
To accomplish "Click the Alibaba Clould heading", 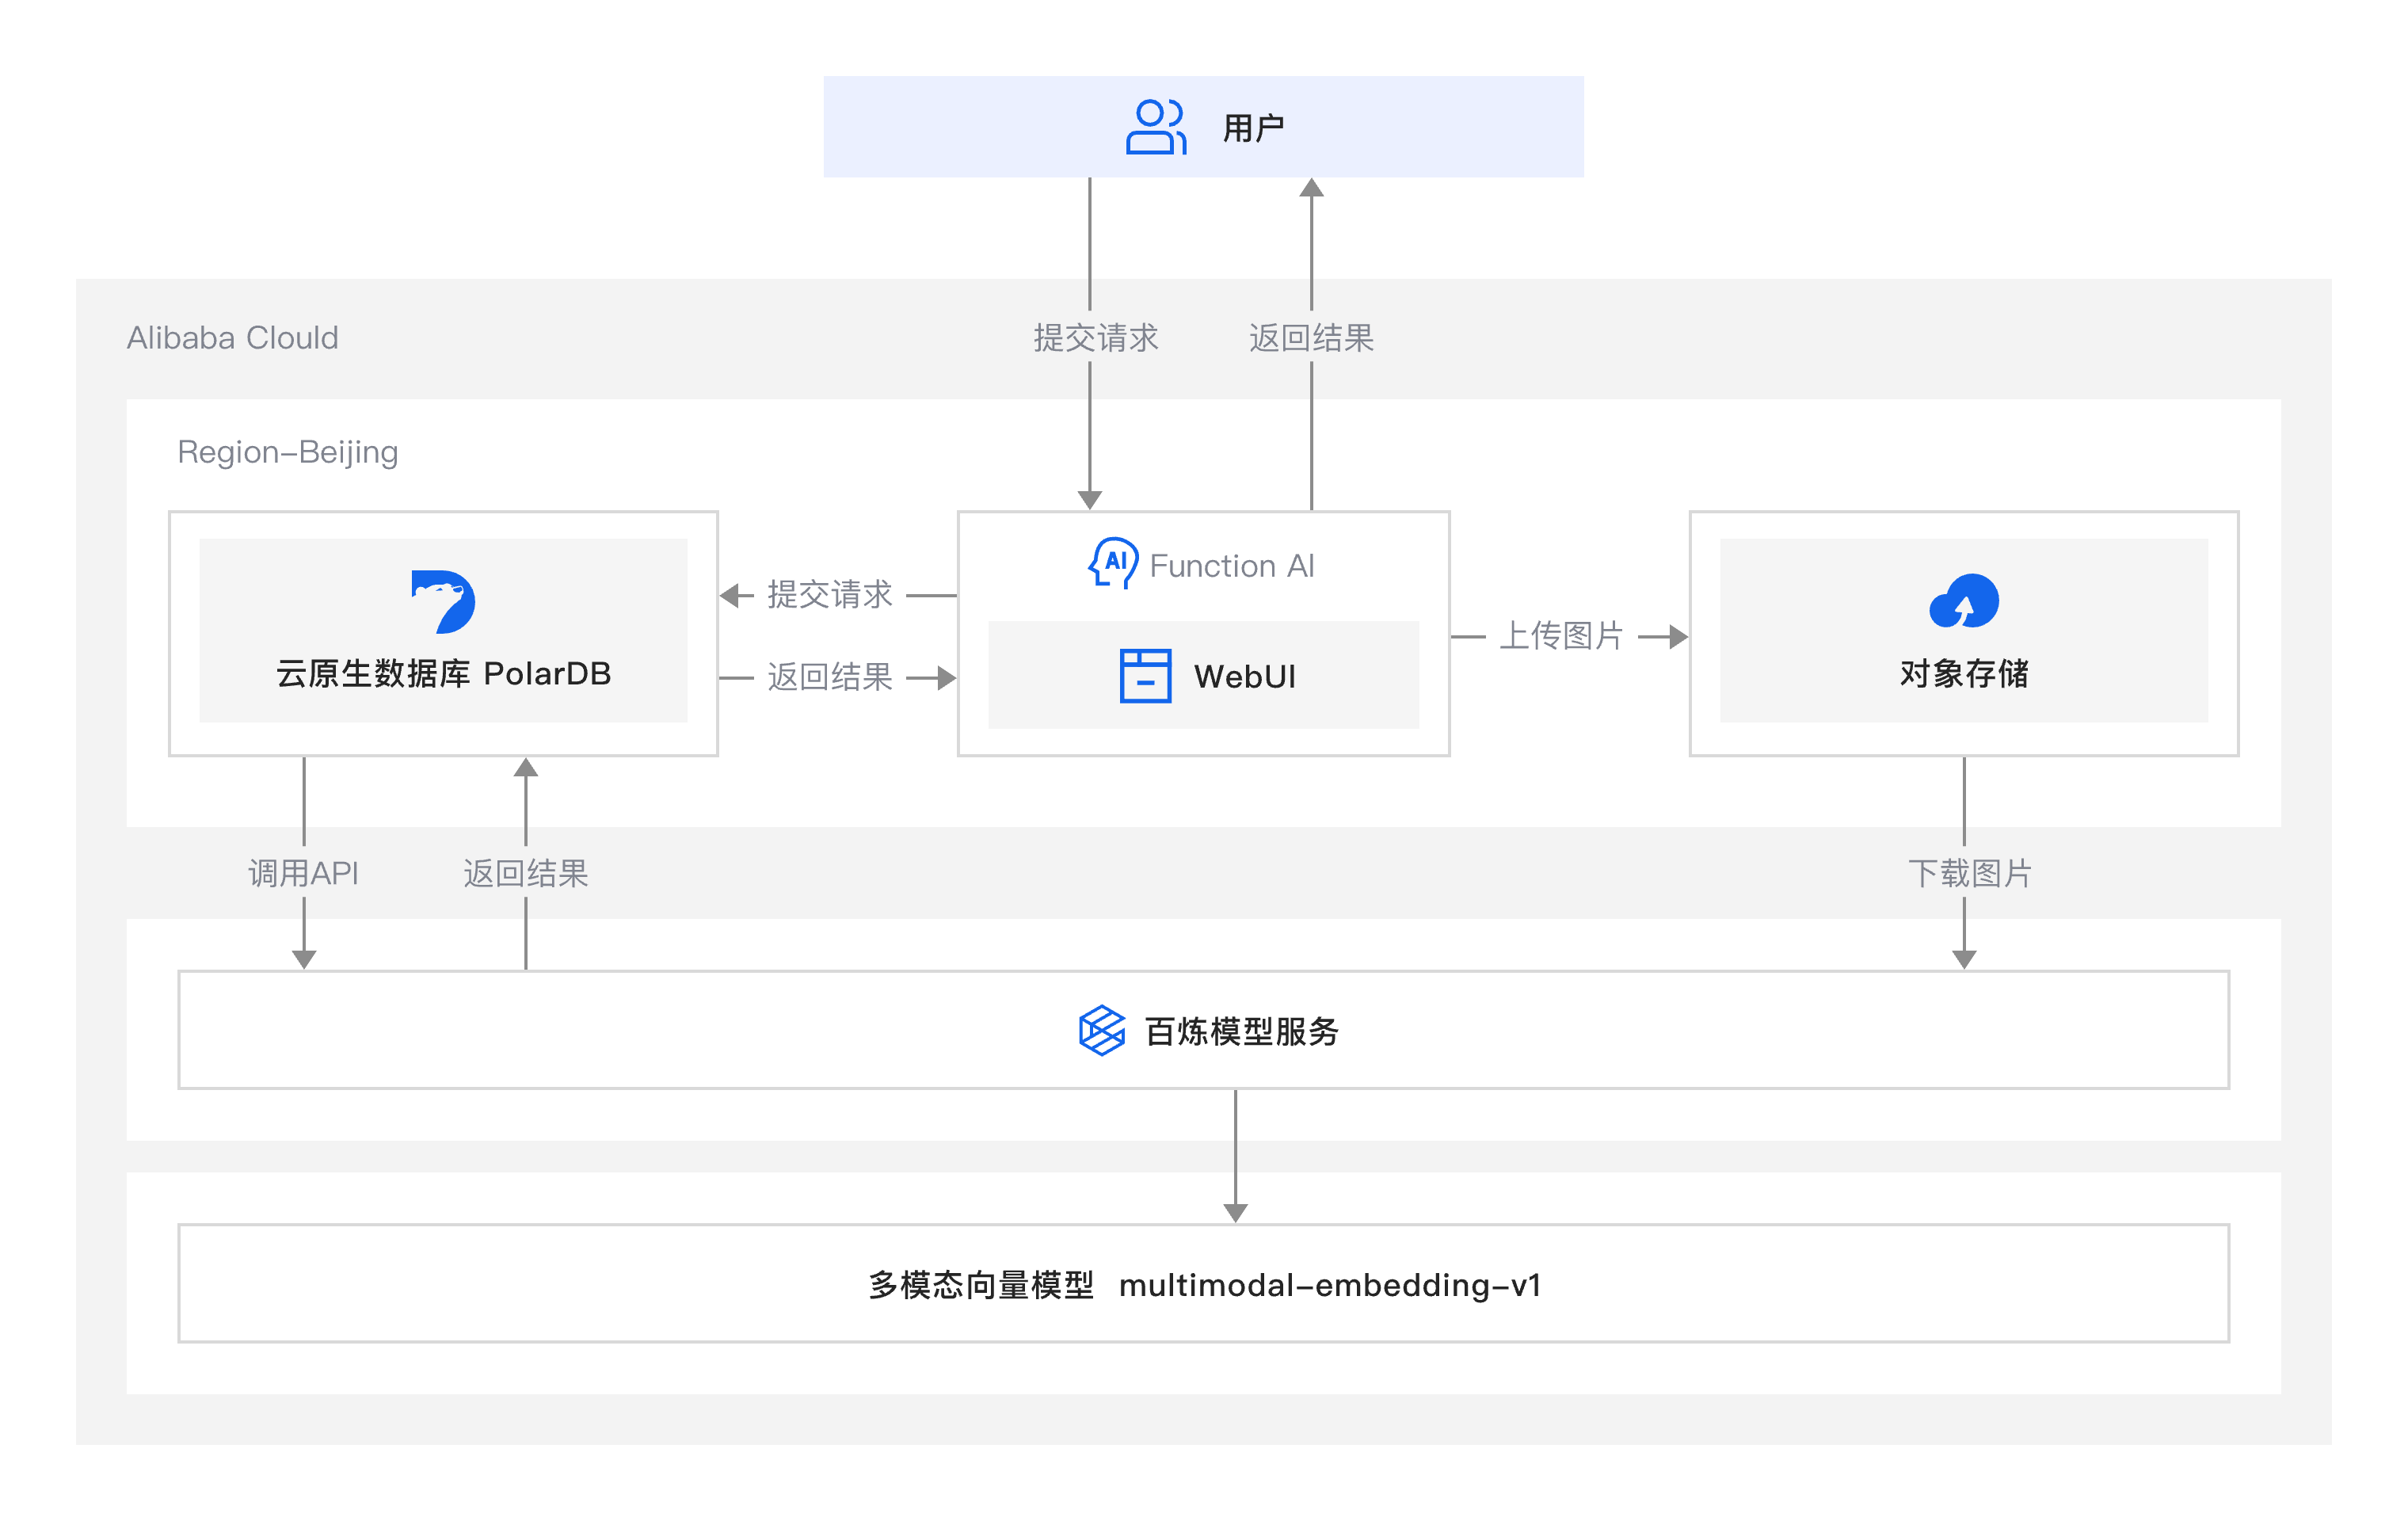I will 232,338.
